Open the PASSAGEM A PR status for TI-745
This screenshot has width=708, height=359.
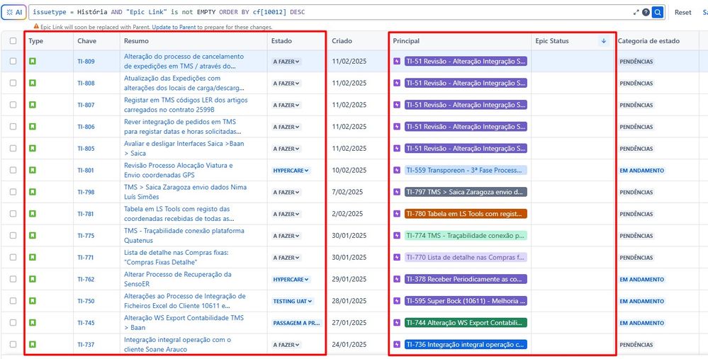click(297, 323)
